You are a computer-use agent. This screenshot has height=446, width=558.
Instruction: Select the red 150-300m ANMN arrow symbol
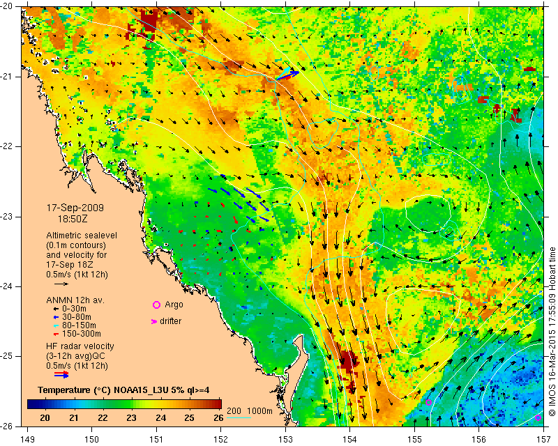(x=56, y=334)
